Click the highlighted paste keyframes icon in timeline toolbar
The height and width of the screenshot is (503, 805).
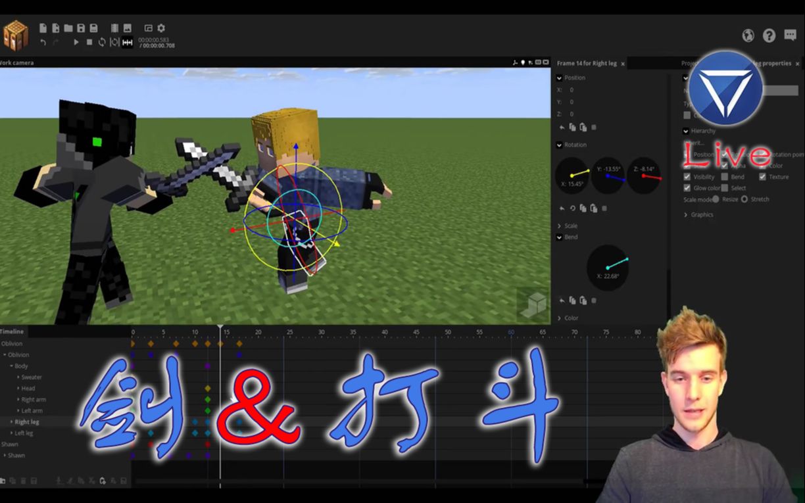(x=103, y=482)
